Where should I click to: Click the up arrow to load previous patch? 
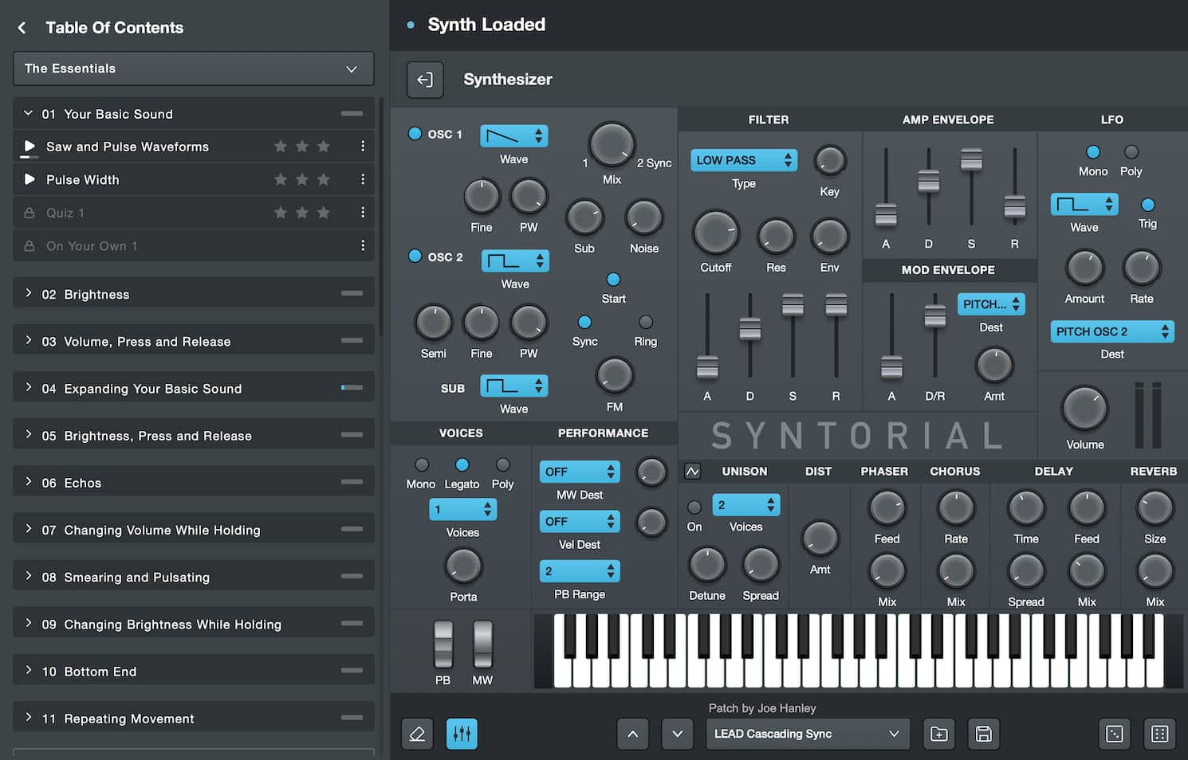click(x=632, y=734)
